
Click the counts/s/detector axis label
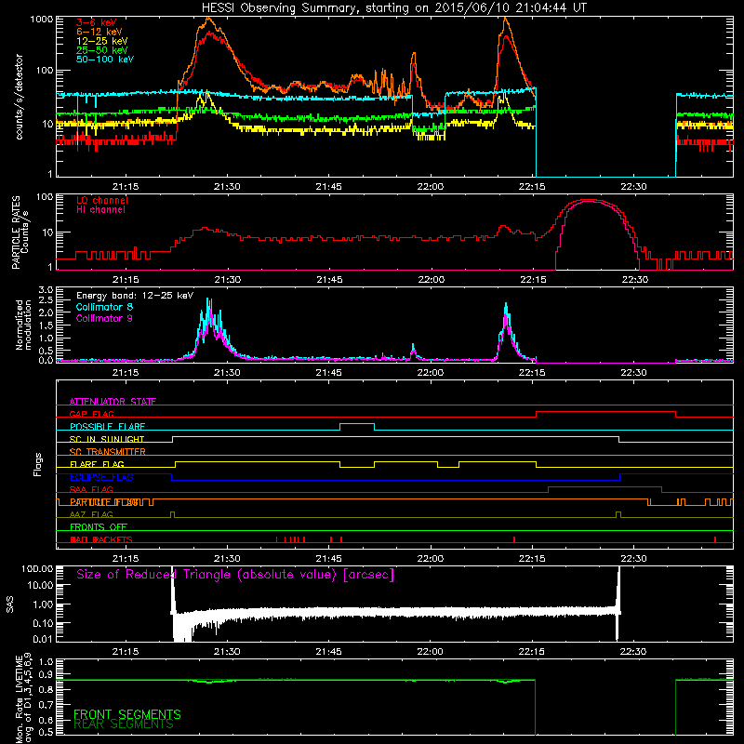pos(19,97)
